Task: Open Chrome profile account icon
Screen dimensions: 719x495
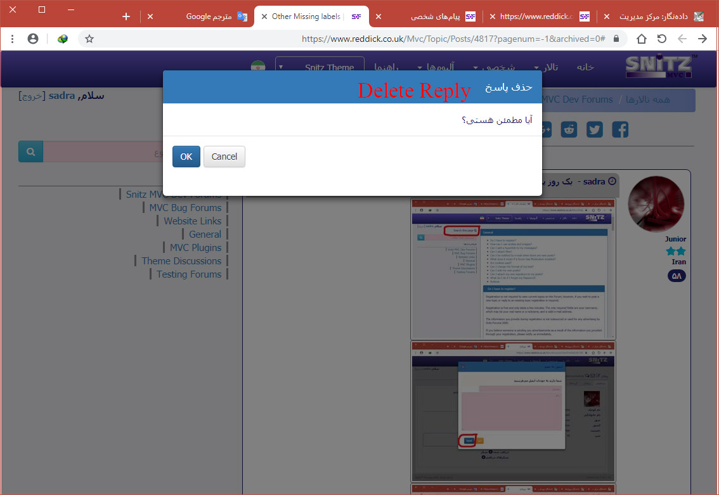Action: tap(33, 39)
